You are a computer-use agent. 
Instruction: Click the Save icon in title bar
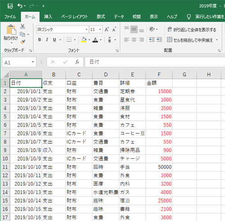click(10, 6)
